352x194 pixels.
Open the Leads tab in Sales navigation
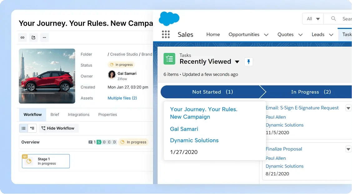click(317, 35)
